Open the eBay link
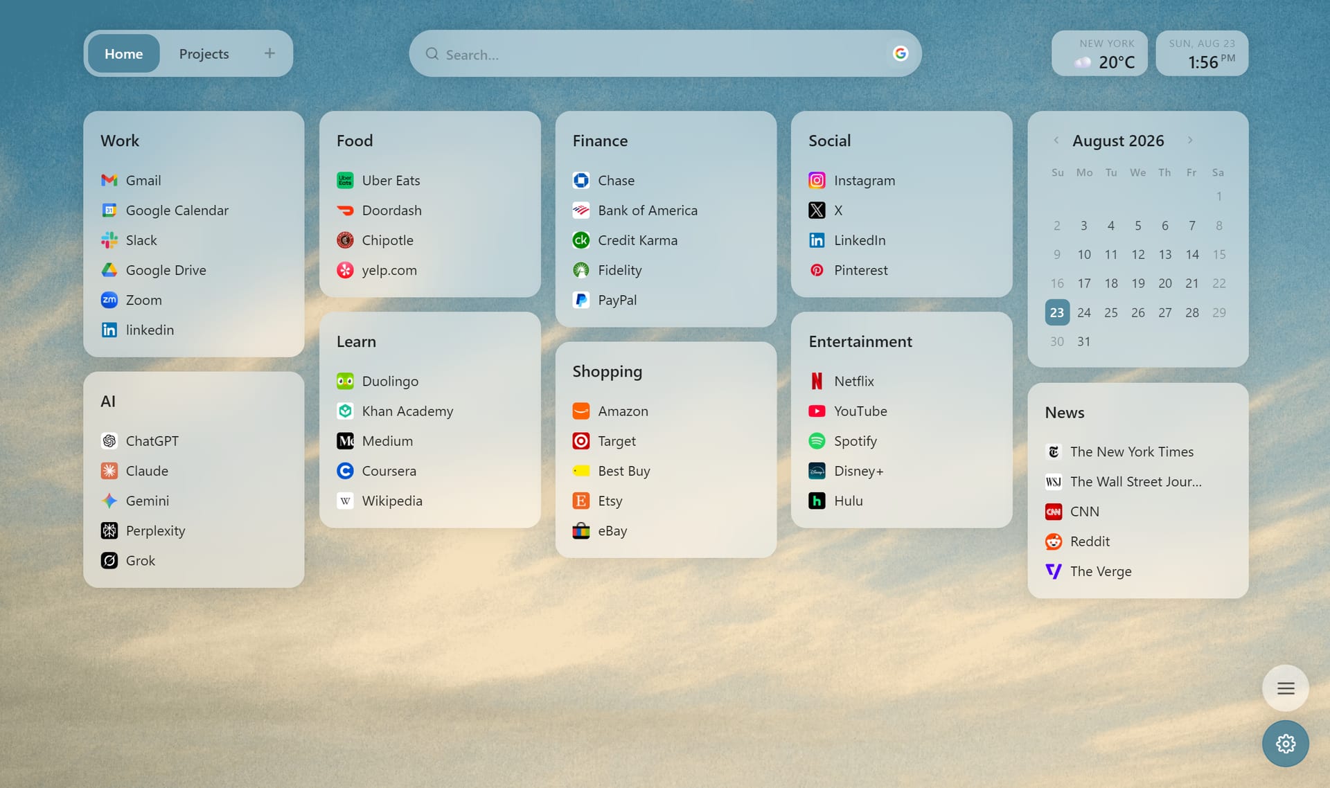Screen dimensions: 1330x788 [x=600, y=530]
